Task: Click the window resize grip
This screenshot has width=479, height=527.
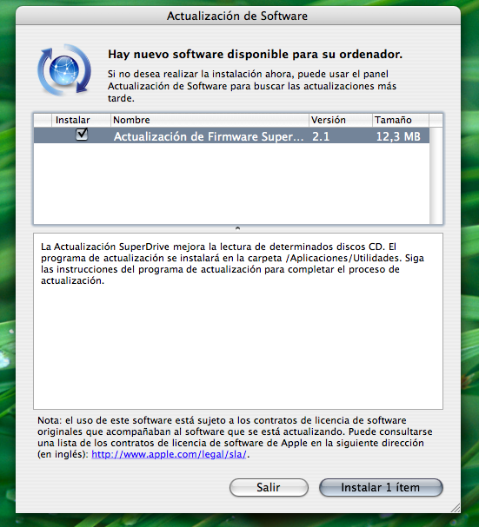Action: (456, 508)
